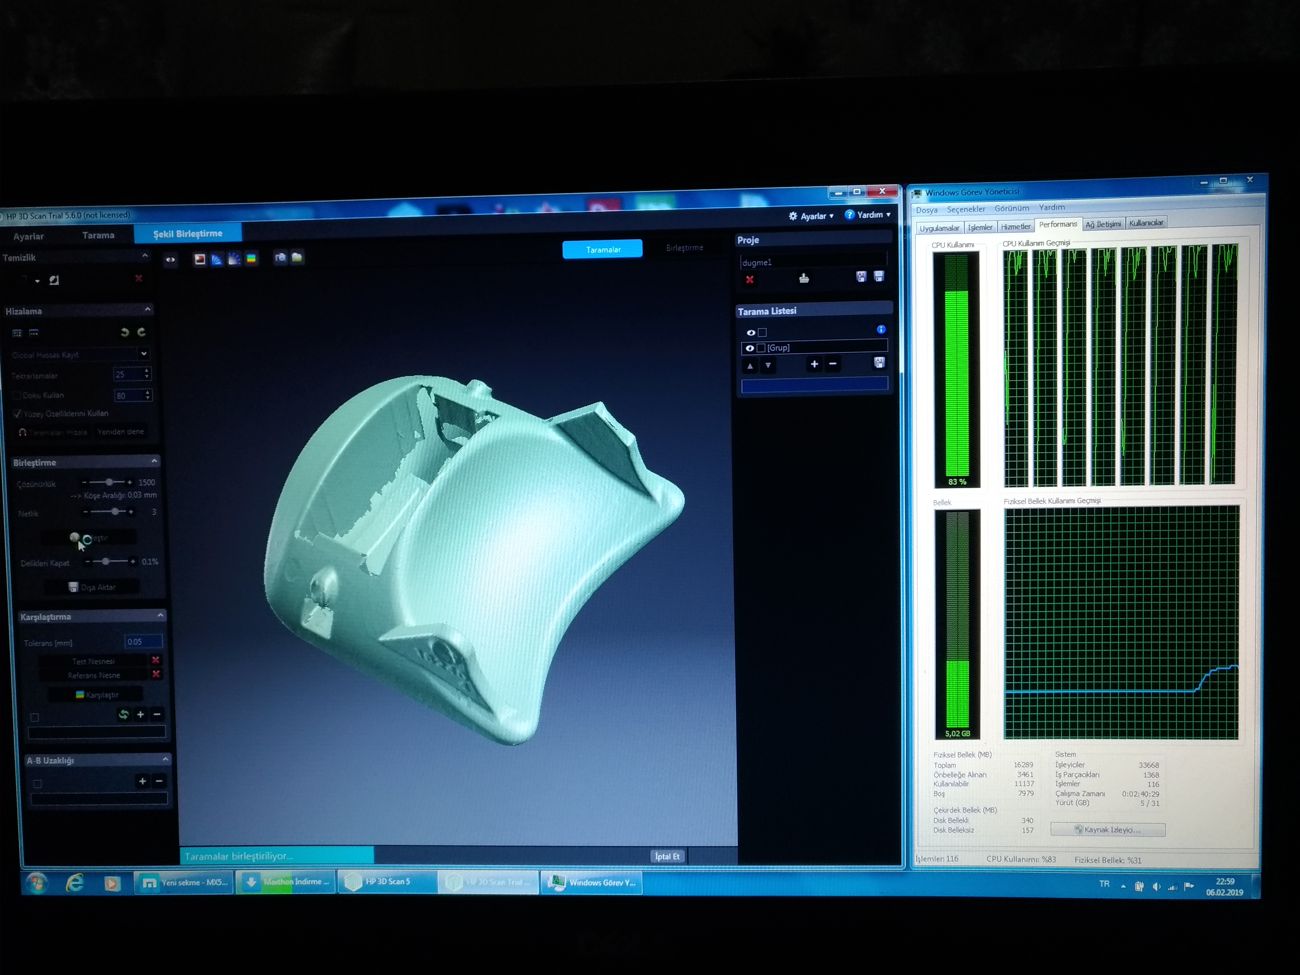
Task: Click İptal Et to cancel merging
Action: click(667, 856)
